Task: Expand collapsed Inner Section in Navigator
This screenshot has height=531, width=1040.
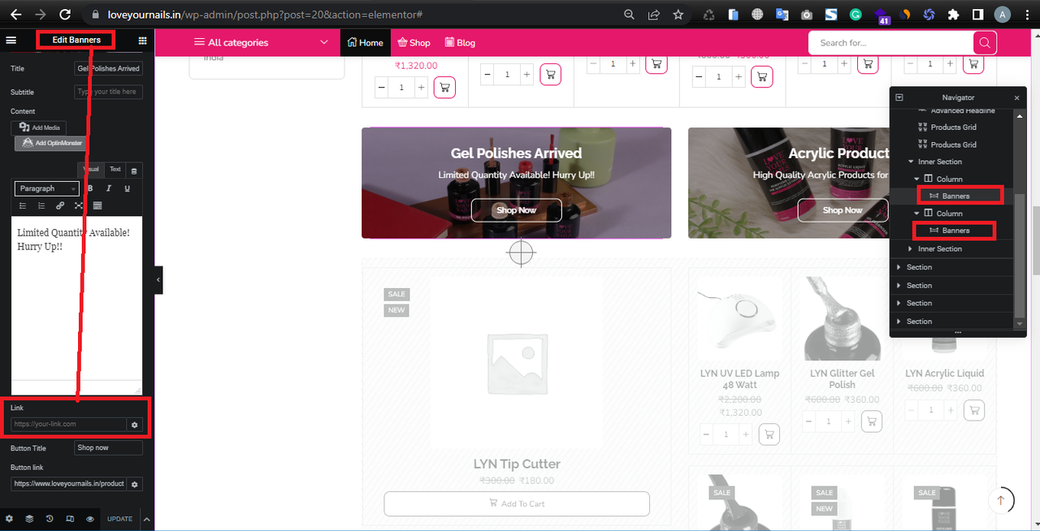Action: click(x=912, y=248)
